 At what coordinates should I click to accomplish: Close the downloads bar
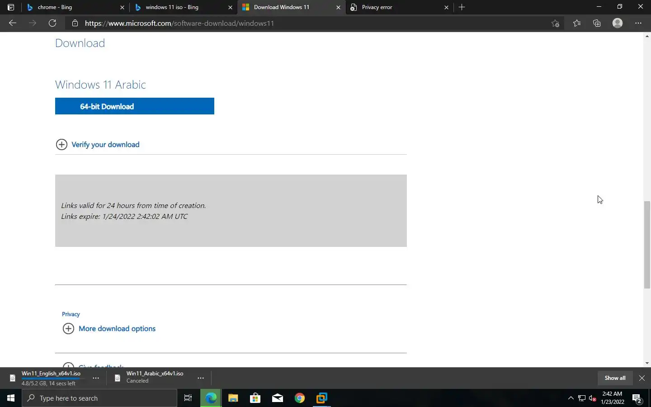pyautogui.click(x=642, y=378)
